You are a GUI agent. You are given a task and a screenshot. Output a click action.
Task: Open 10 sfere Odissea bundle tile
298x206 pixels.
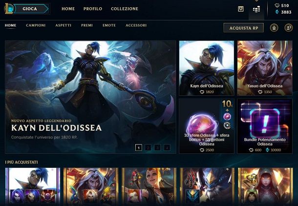(207, 126)
